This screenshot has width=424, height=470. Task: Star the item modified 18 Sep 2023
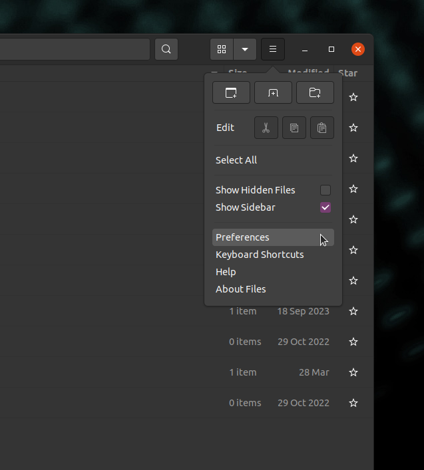(353, 311)
